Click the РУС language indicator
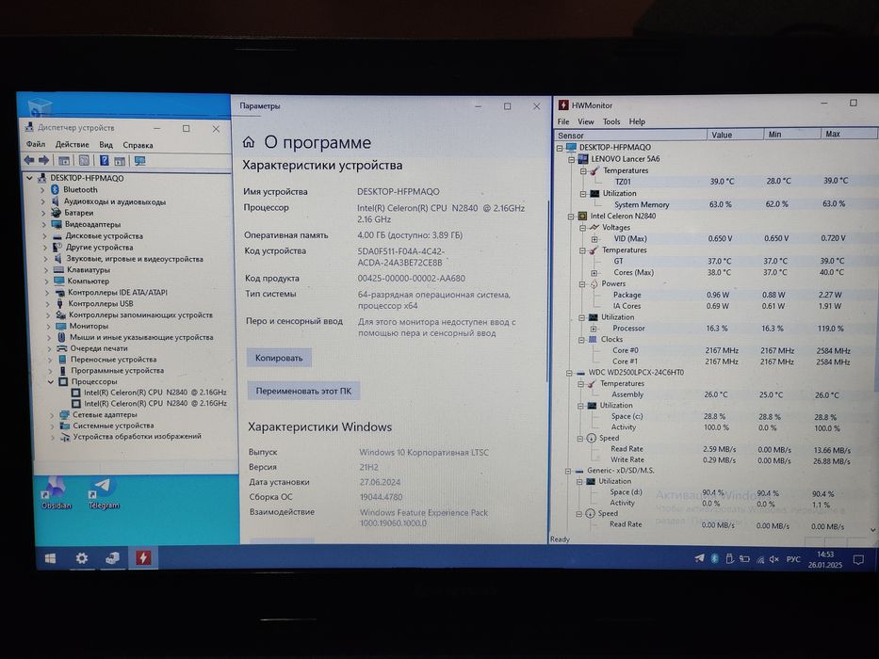This screenshot has width=879, height=659. [793, 559]
